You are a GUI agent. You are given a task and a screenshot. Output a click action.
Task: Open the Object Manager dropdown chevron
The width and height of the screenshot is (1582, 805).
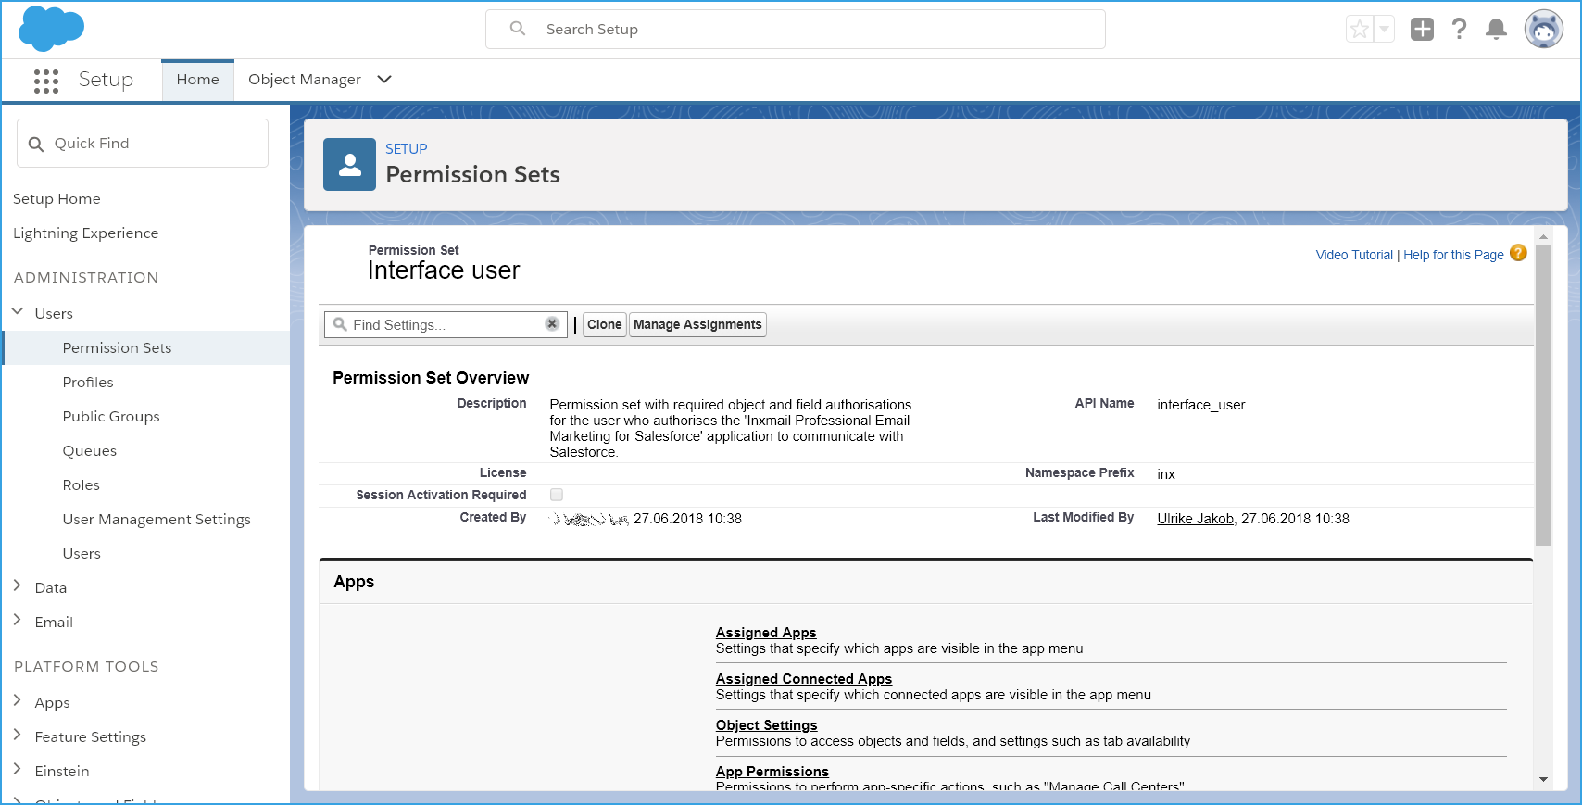(384, 80)
